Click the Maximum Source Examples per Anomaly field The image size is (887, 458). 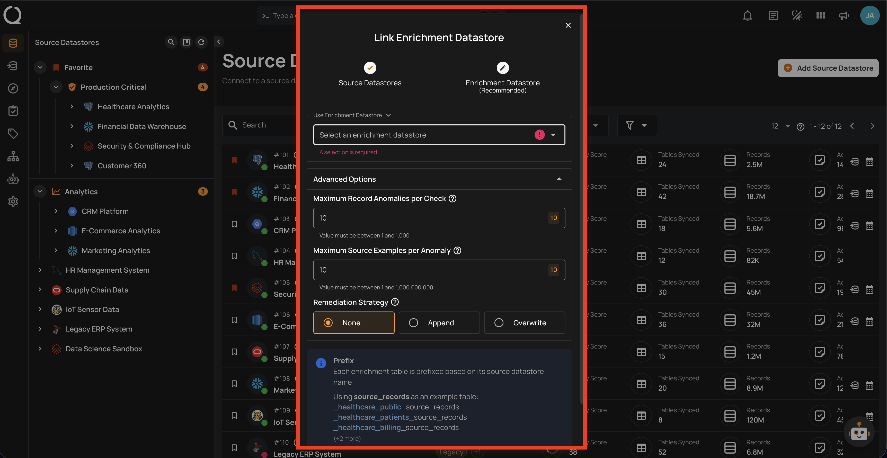click(430, 270)
